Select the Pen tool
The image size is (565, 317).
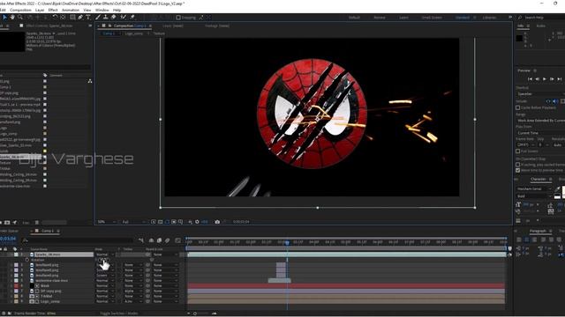coord(80,18)
